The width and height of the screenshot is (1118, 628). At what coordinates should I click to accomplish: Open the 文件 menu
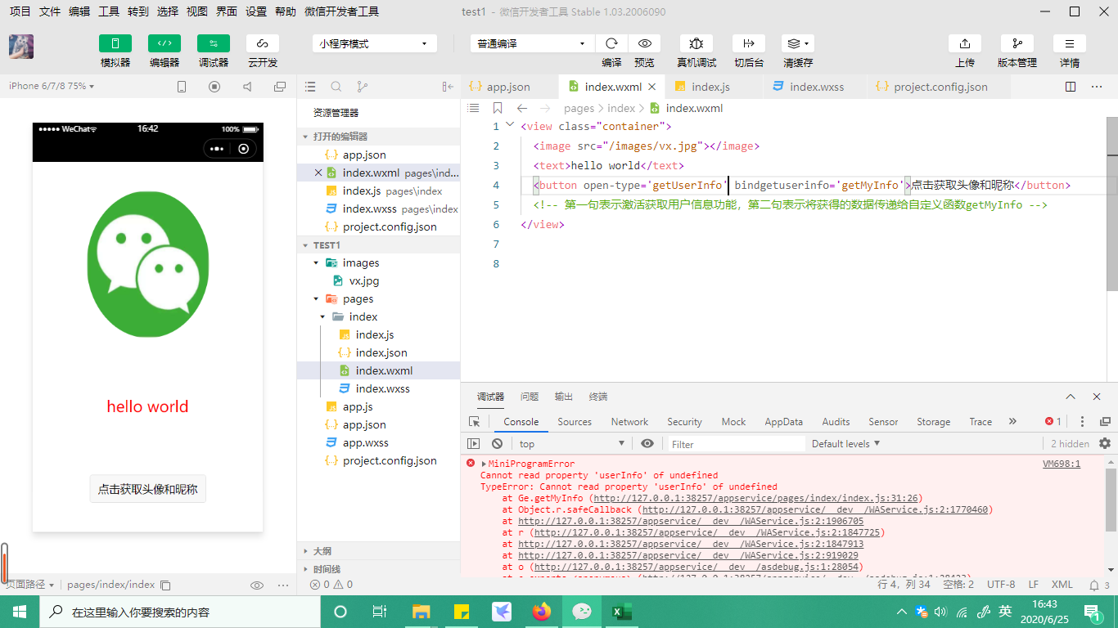pyautogui.click(x=50, y=11)
